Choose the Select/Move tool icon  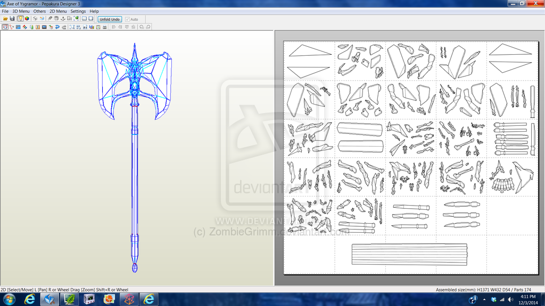pos(5,27)
